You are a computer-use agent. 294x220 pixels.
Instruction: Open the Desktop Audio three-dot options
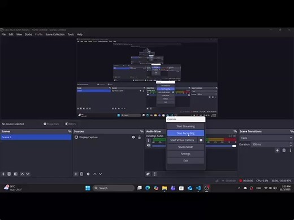click(x=149, y=140)
